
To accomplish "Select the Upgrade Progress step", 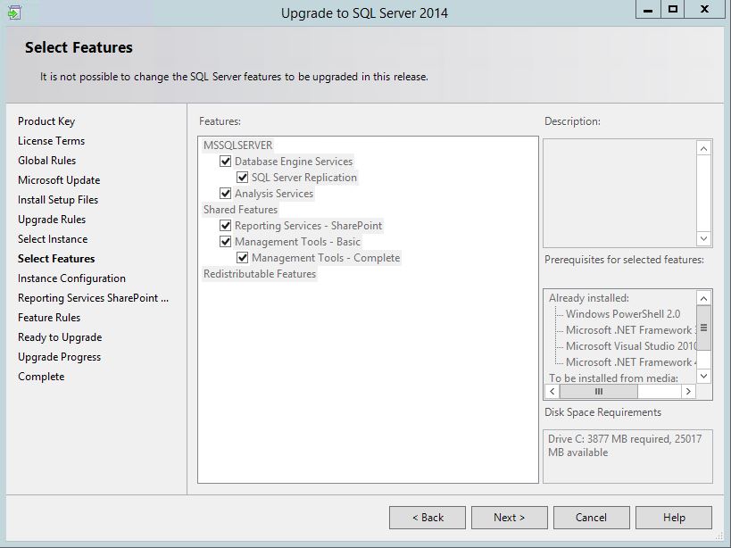I will coord(57,357).
